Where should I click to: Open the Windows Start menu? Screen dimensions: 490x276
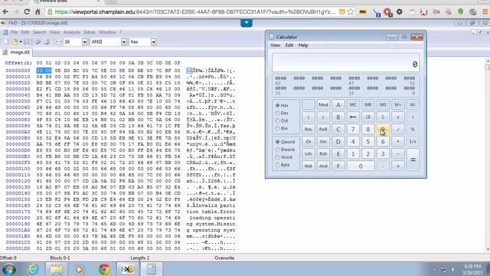pos(8,269)
